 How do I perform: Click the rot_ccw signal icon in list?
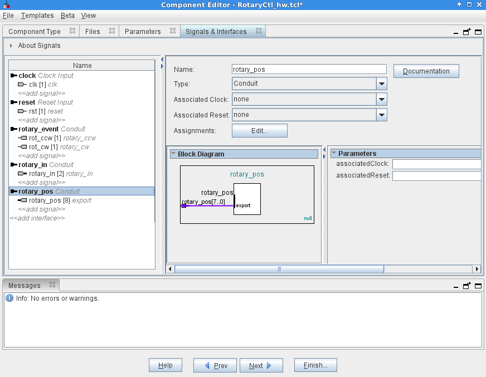pos(23,138)
